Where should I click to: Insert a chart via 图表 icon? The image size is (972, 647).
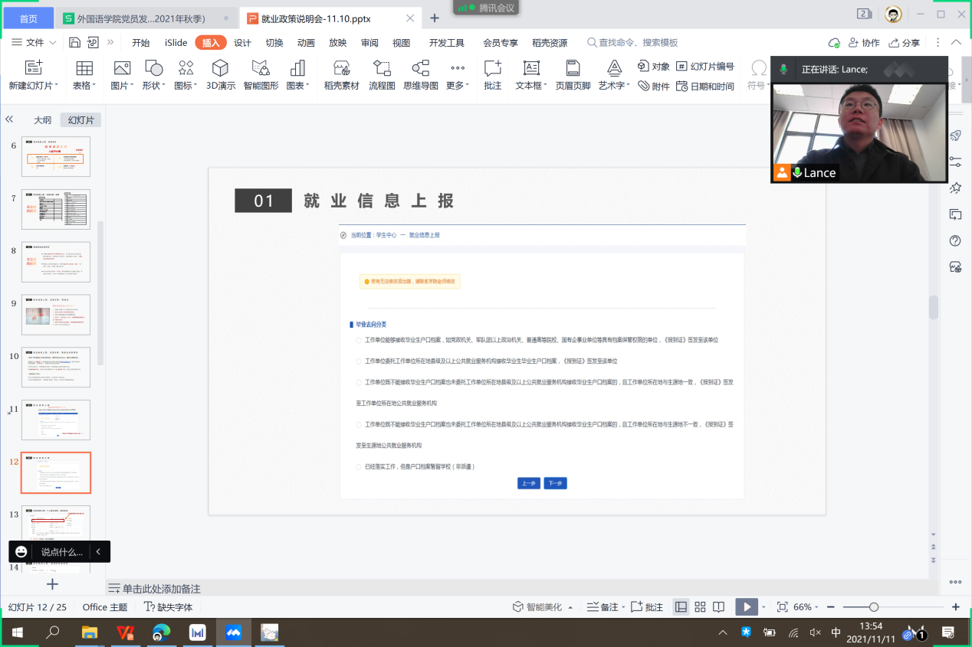[x=297, y=68]
